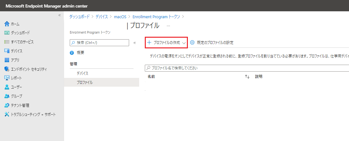
Task: Click the プロファイル名で検索してください field
Action: (247, 68)
